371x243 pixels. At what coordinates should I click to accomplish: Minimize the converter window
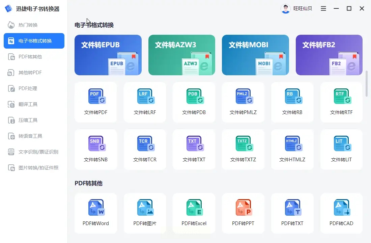click(x=336, y=8)
